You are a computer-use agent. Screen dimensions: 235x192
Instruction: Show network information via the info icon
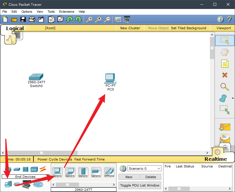(220, 19)
